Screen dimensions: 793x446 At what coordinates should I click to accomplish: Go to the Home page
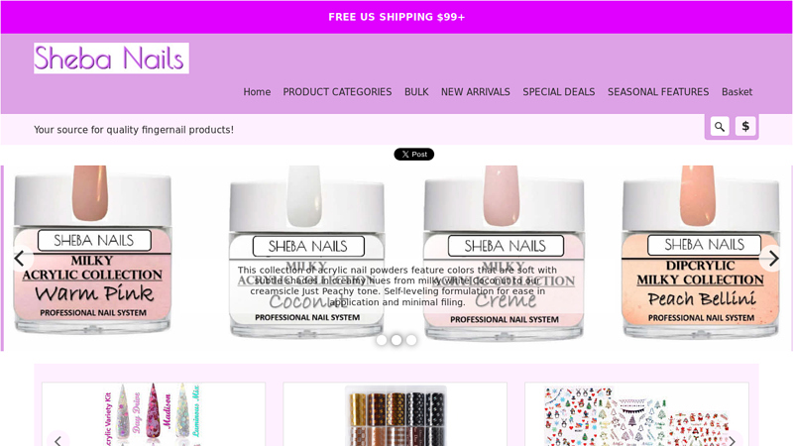pyautogui.click(x=257, y=92)
